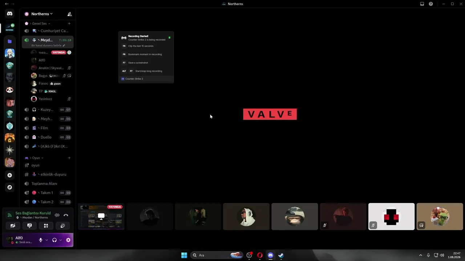Viewport: 465px width, 261px height.
Task: Join the Cumhuriyet Ca... voice channel
Action: point(47,31)
